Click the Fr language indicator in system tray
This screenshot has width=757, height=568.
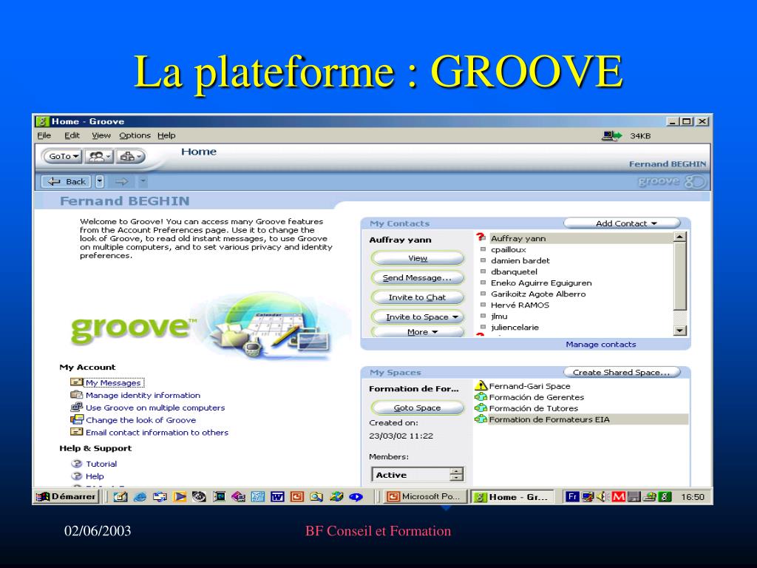click(x=572, y=496)
